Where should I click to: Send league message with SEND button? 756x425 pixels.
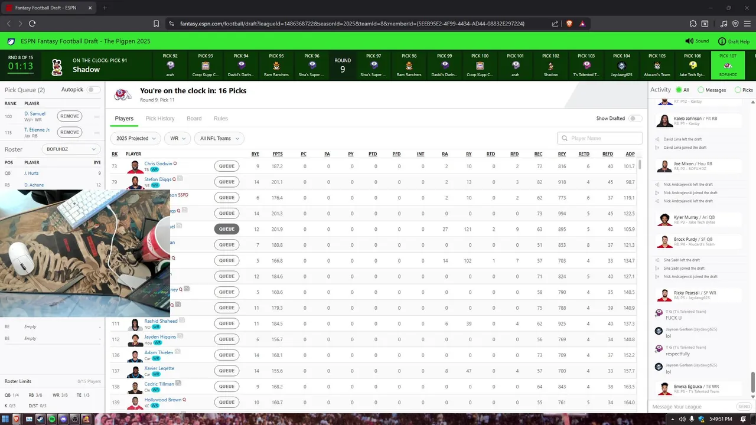point(744,407)
